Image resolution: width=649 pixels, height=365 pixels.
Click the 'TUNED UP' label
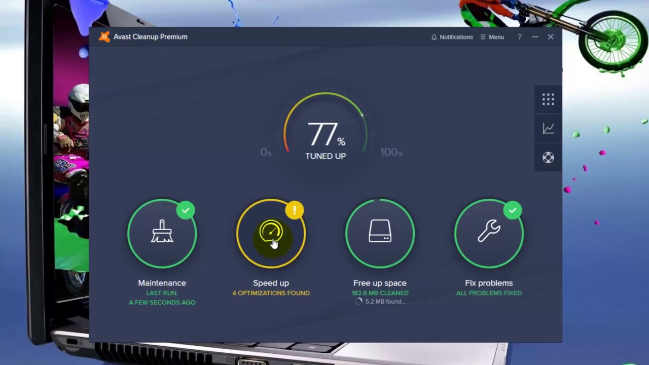point(326,156)
